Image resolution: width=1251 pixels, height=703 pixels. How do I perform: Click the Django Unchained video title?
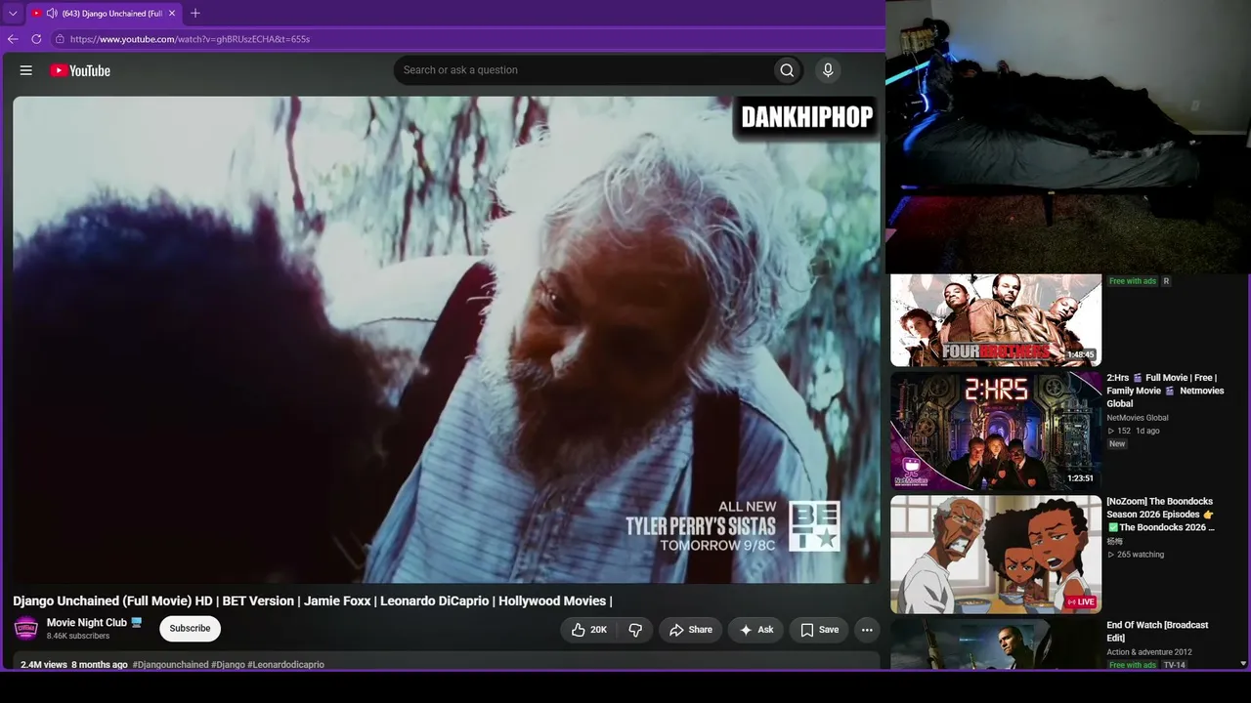[x=313, y=600]
